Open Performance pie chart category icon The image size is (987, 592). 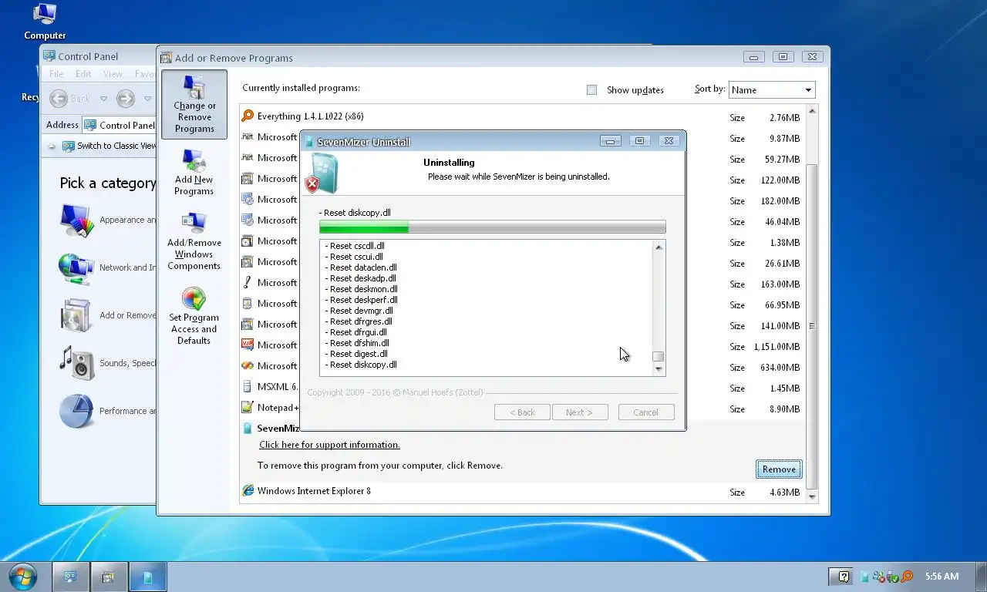pos(76,411)
